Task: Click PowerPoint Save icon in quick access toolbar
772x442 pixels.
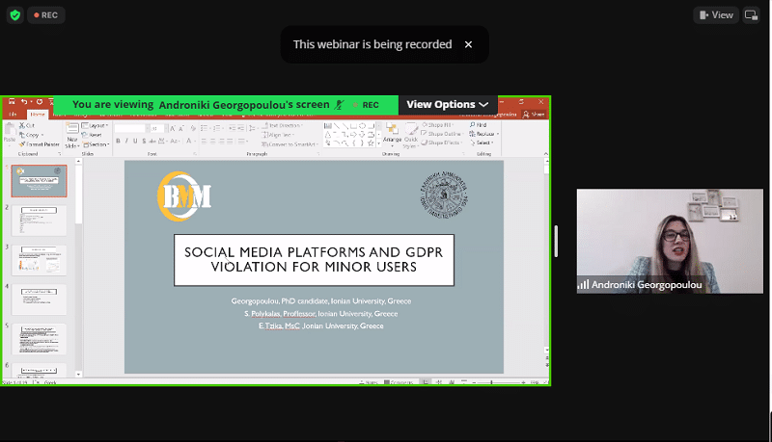Action: 12,102
